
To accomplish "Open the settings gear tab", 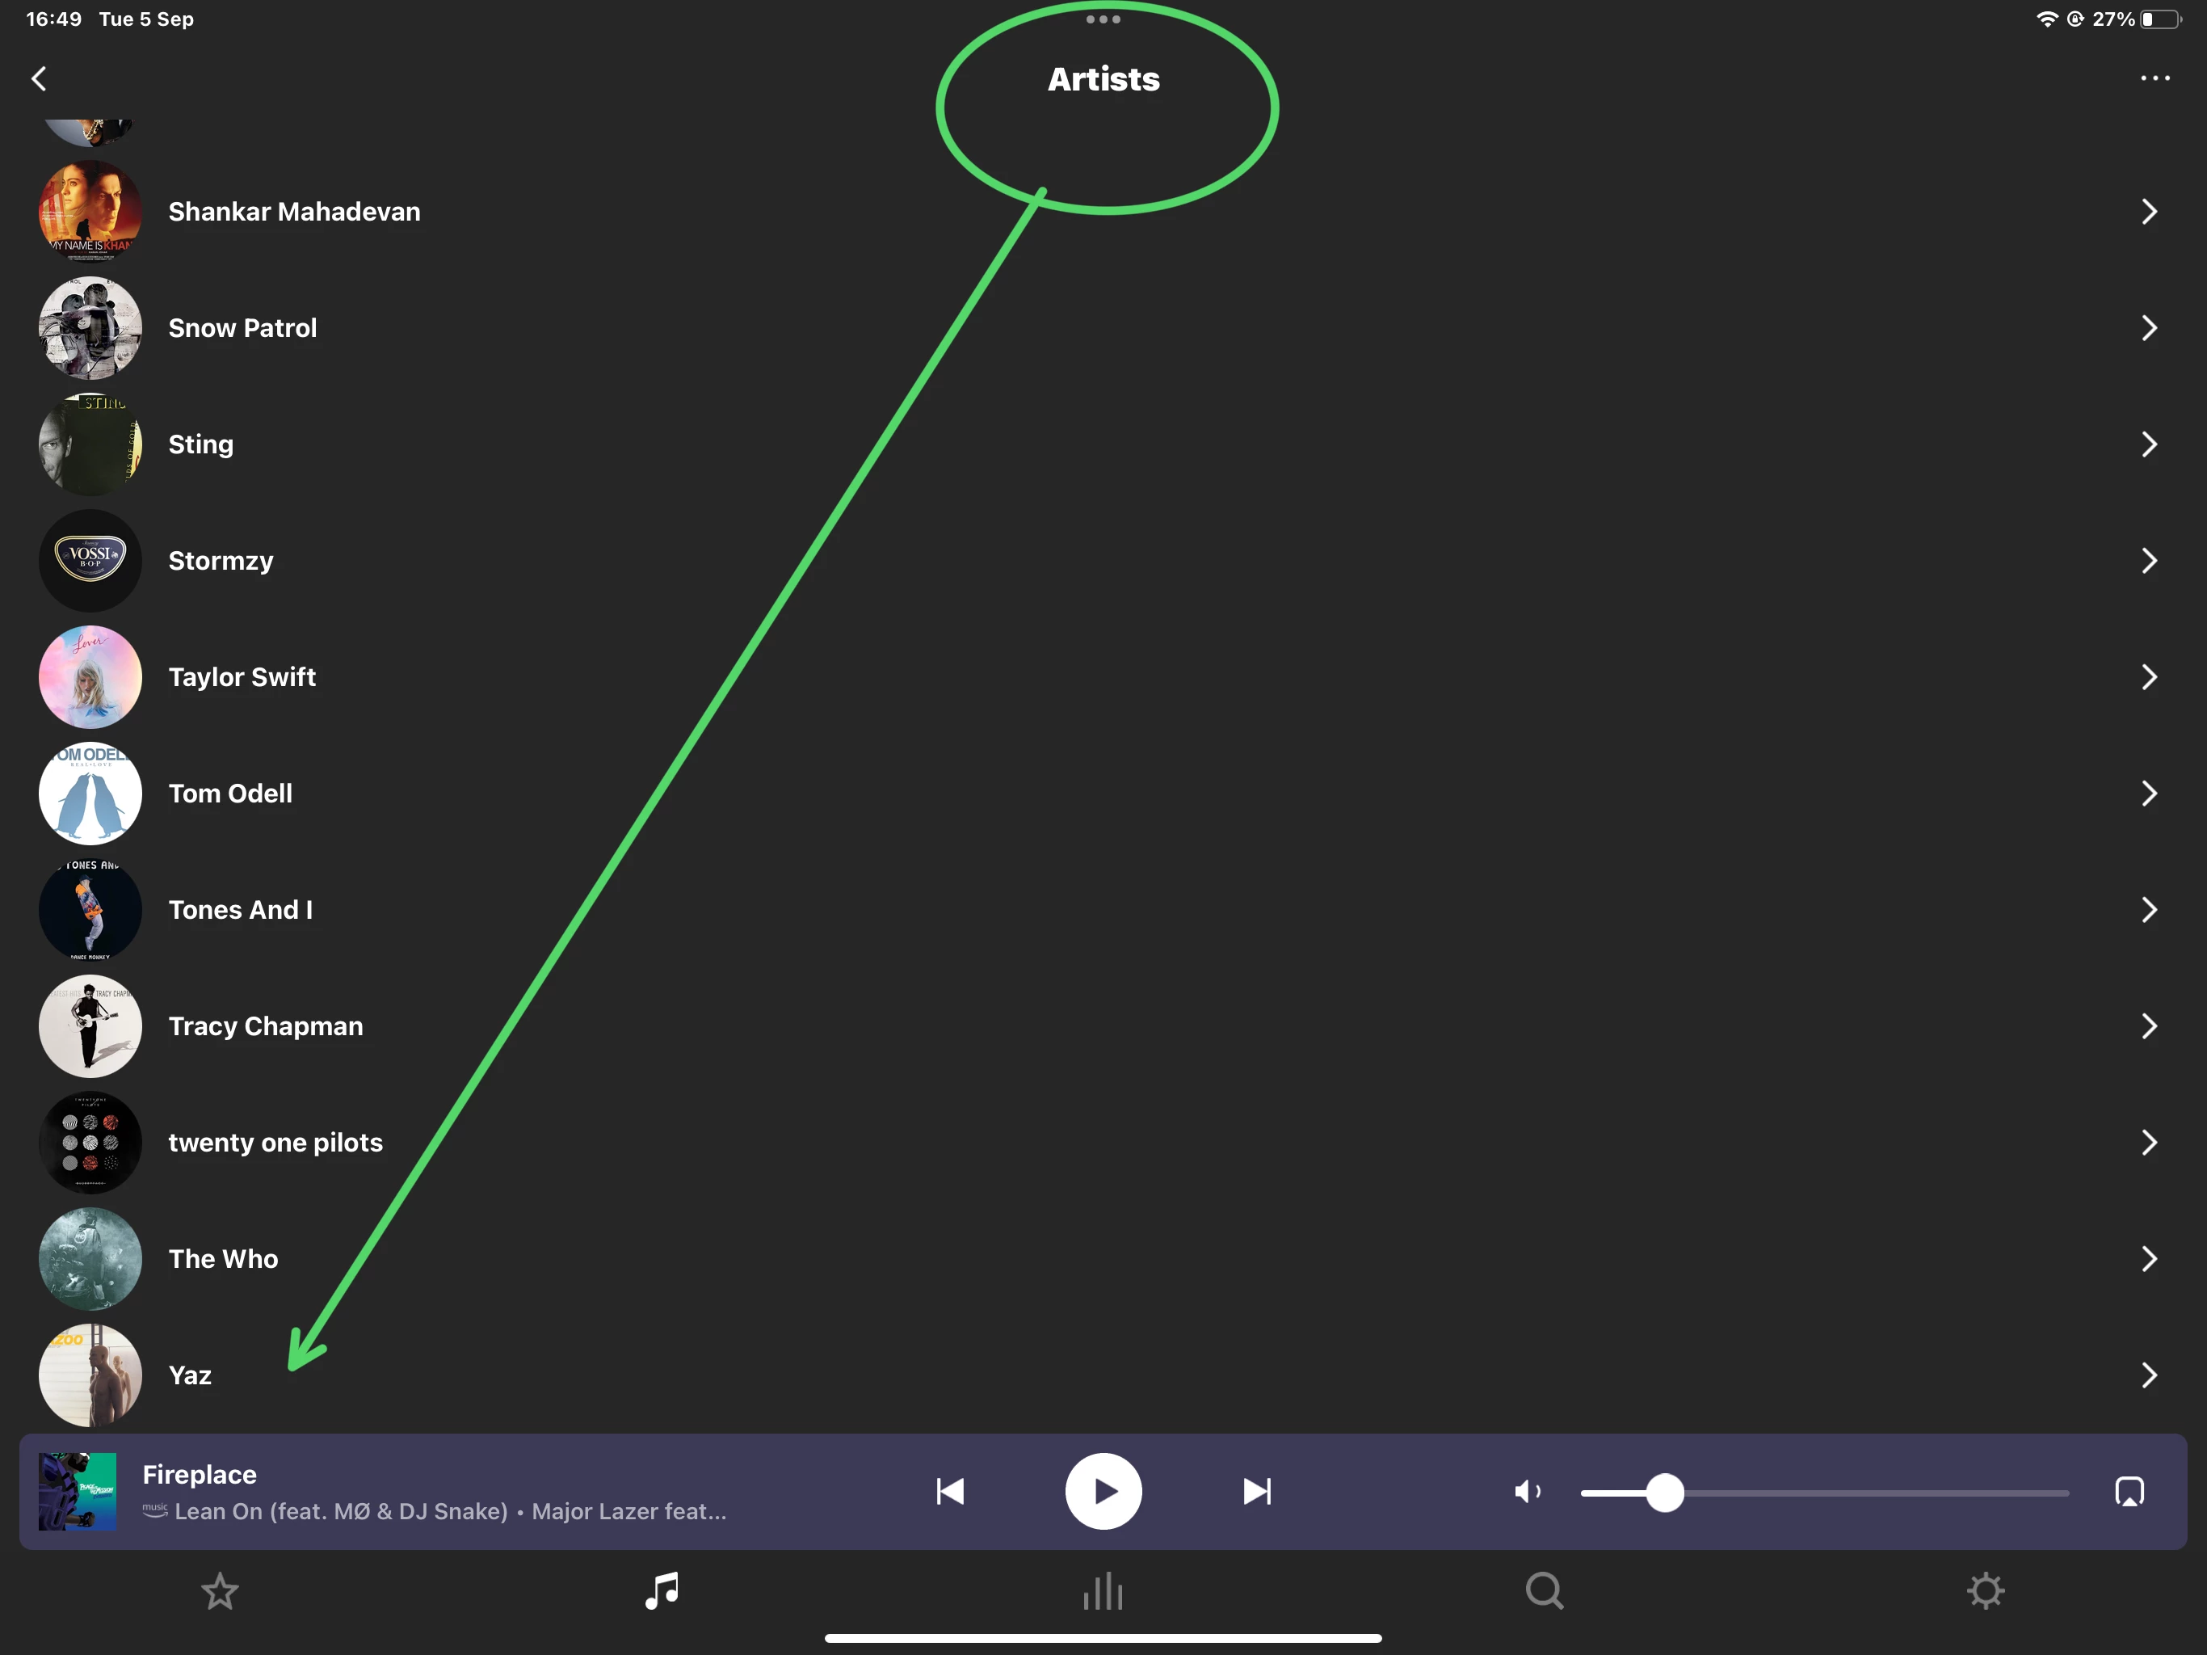I will point(1985,1591).
